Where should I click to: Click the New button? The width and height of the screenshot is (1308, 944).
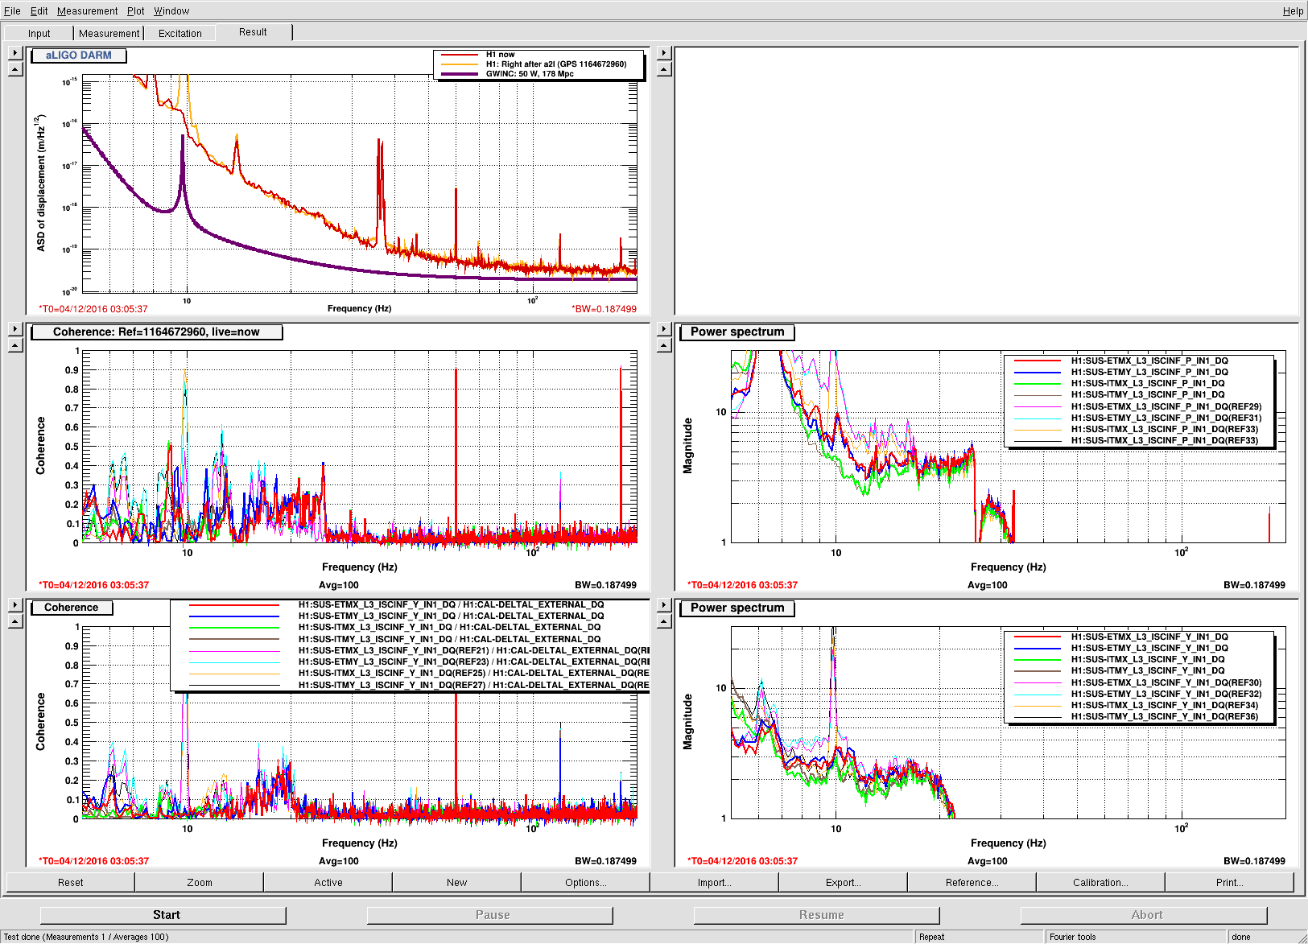click(x=457, y=883)
